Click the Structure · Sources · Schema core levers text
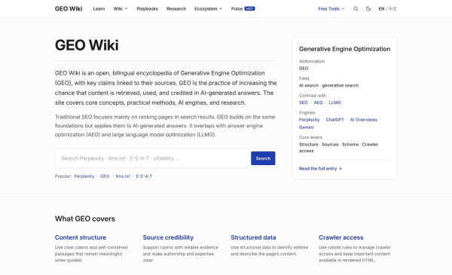The width and height of the screenshot is (452, 275). 338,148
